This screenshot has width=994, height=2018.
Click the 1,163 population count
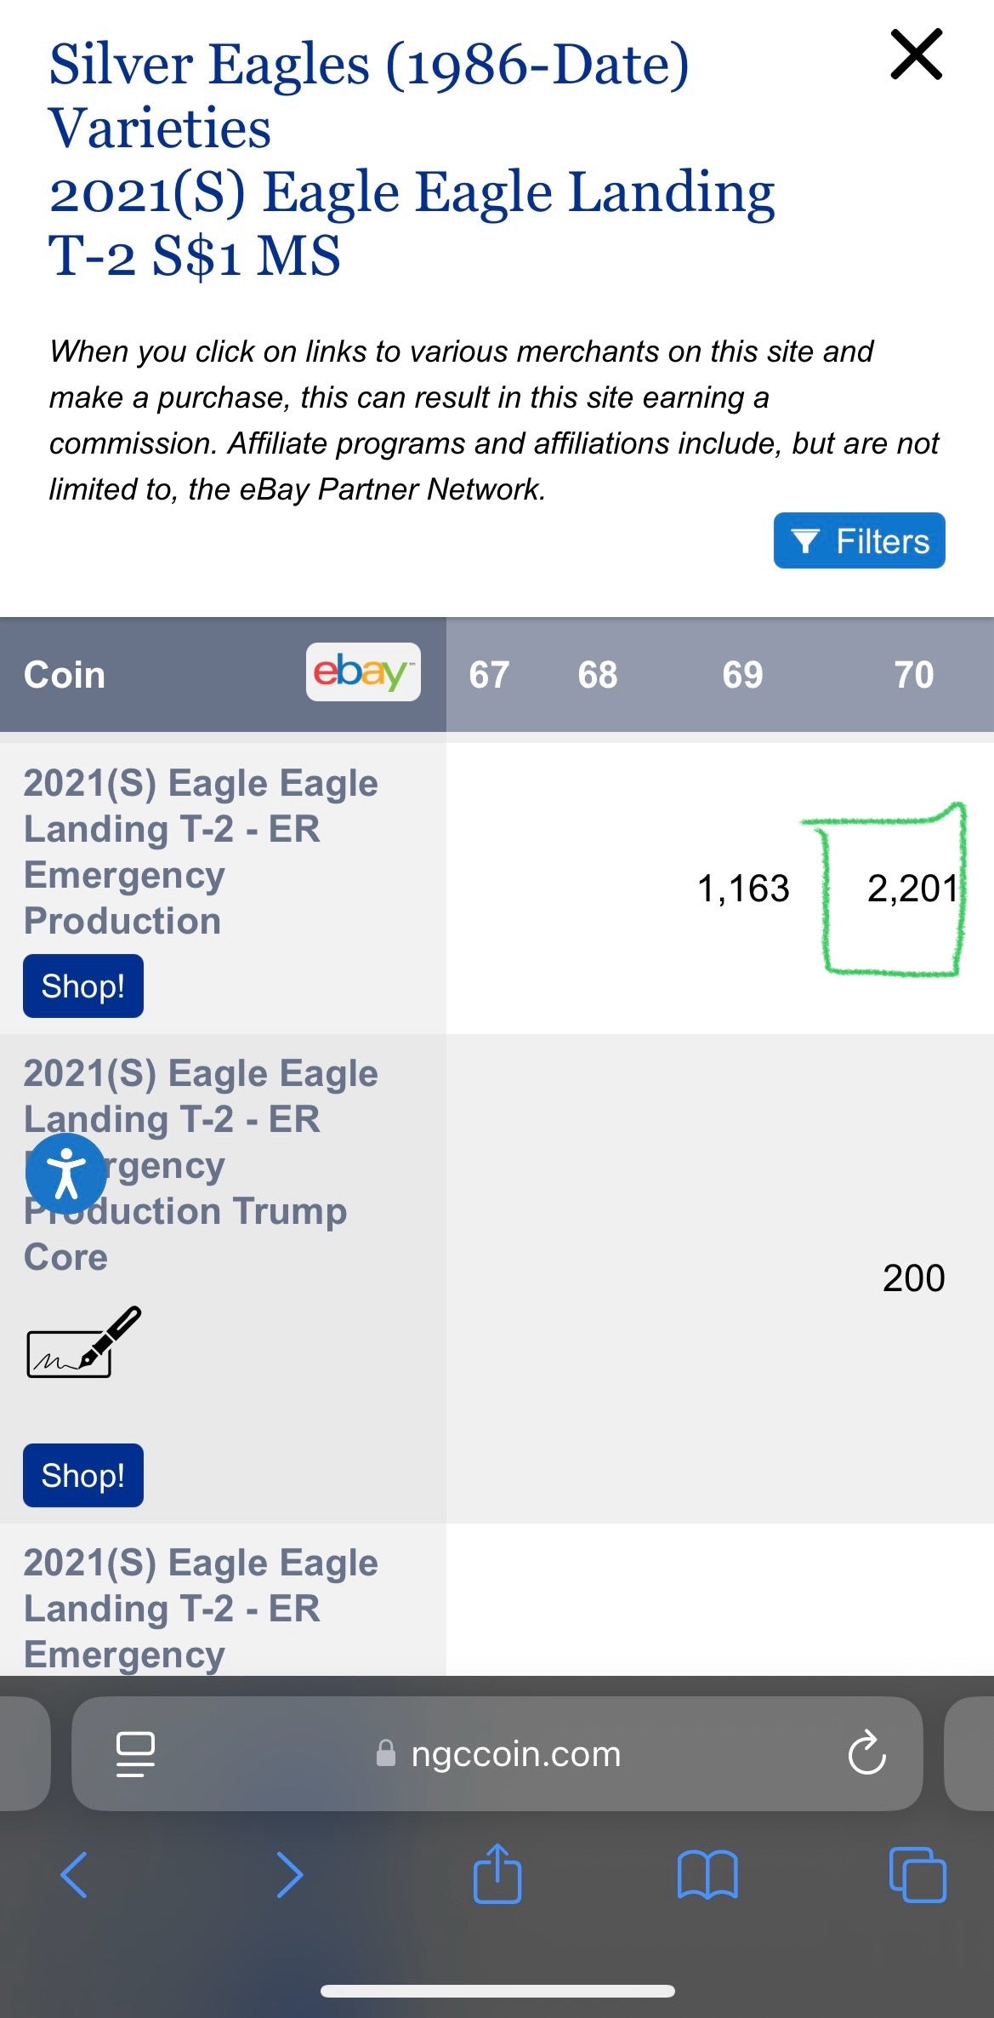[x=743, y=889]
